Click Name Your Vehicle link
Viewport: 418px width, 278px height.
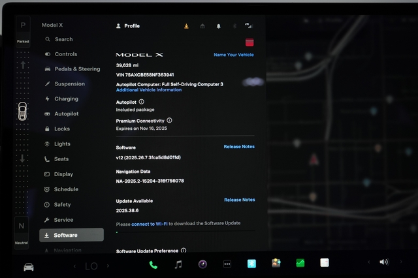tap(234, 55)
